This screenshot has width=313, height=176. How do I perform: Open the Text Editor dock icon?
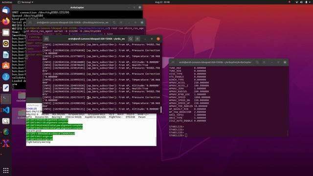pyautogui.click(x=6, y=88)
